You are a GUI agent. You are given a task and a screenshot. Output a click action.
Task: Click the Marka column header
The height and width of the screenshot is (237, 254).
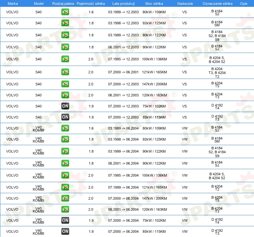(12, 3)
